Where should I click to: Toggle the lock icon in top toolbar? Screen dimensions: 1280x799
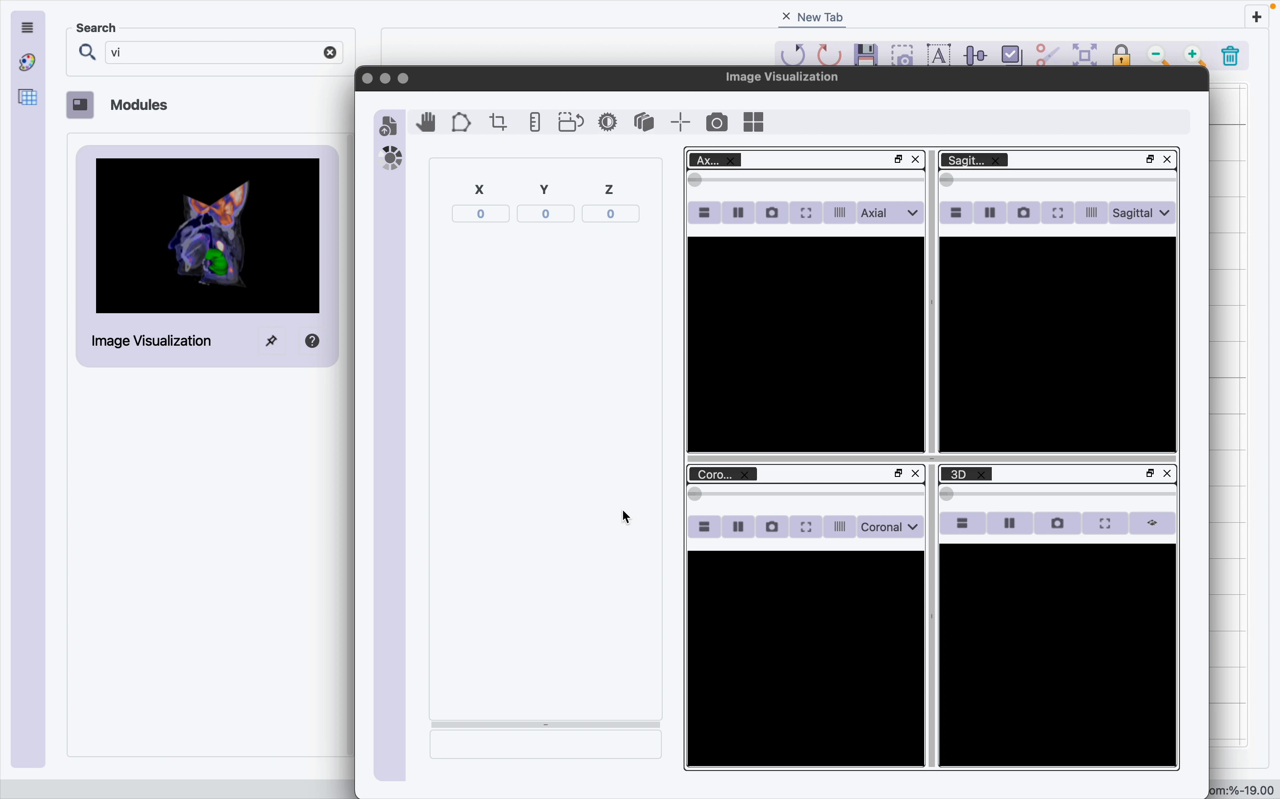(1122, 55)
